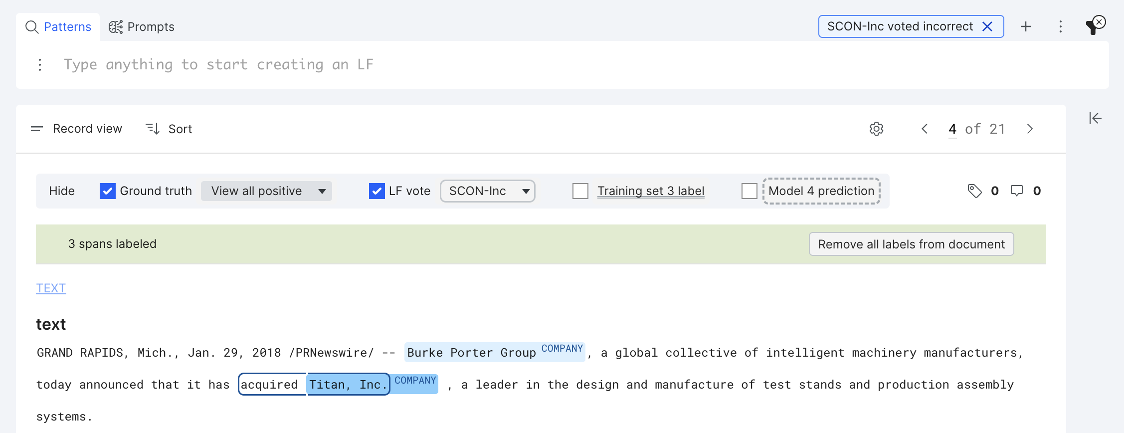Viewport: 1124px width, 433px height.
Task: Open display settings gear
Action: pos(876,129)
